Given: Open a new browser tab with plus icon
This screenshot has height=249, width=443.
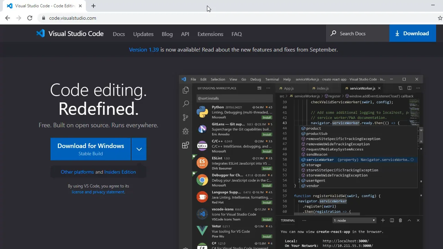Looking at the screenshot, I should (x=93, y=6).
